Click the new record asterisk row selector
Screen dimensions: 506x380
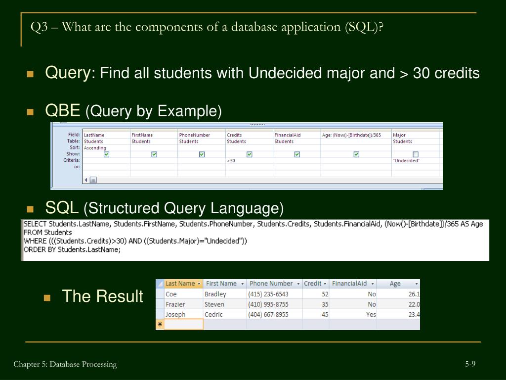tap(160, 324)
